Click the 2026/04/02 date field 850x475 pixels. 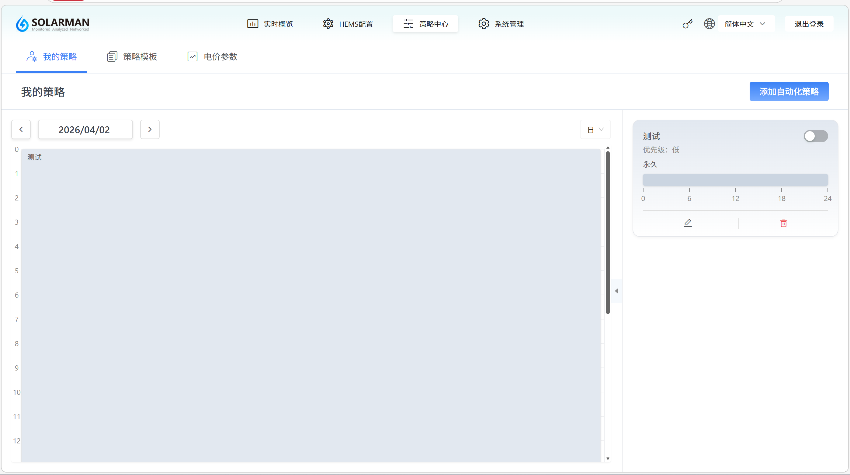coord(85,130)
